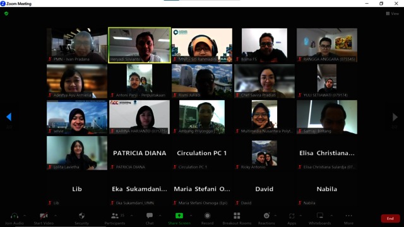This screenshot has width=404, height=227.
Task: Go to next gallery page arrow
Action: pos(395,117)
